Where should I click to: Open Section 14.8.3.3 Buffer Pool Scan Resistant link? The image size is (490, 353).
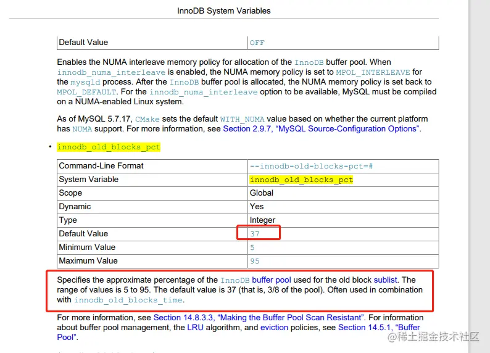259,317
